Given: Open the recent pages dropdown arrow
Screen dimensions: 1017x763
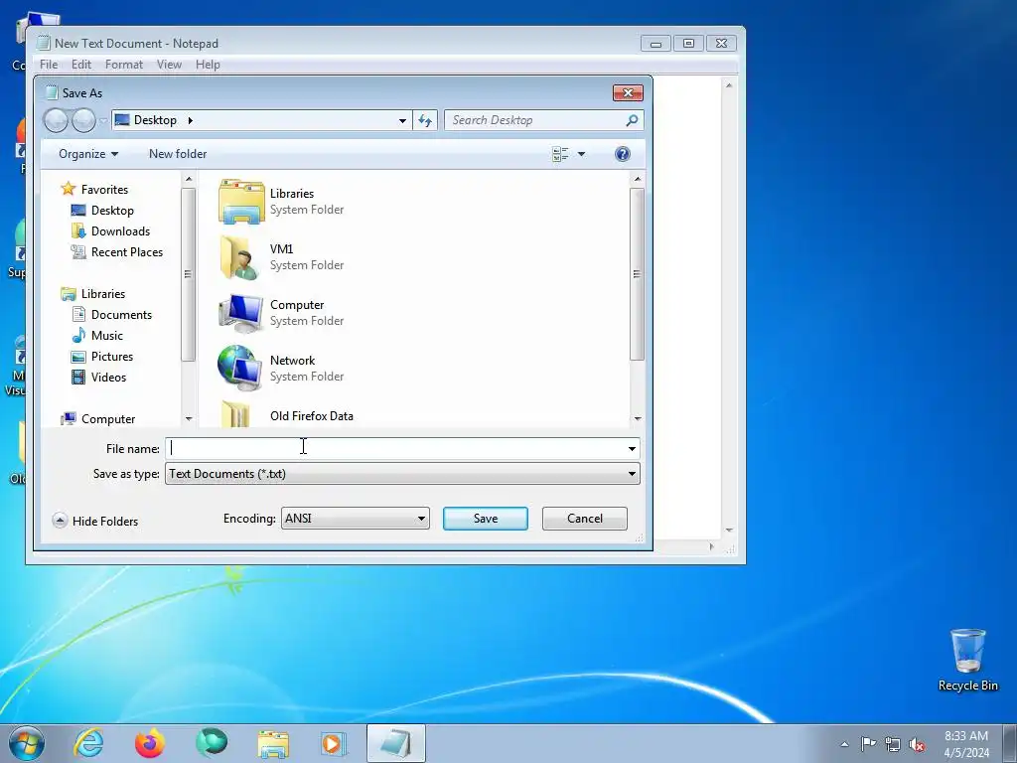Looking at the screenshot, I should [x=103, y=120].
